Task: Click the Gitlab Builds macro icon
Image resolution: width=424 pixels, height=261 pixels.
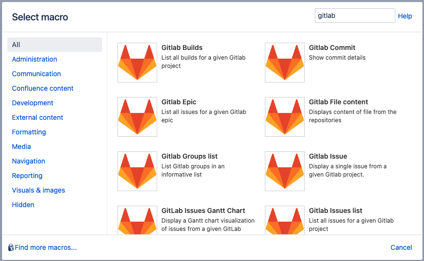Action: pyautogui.click(x=137, y=63)
